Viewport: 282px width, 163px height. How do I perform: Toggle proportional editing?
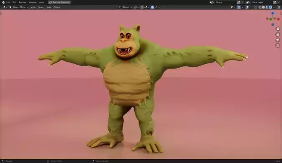click(x=153, y=7)
